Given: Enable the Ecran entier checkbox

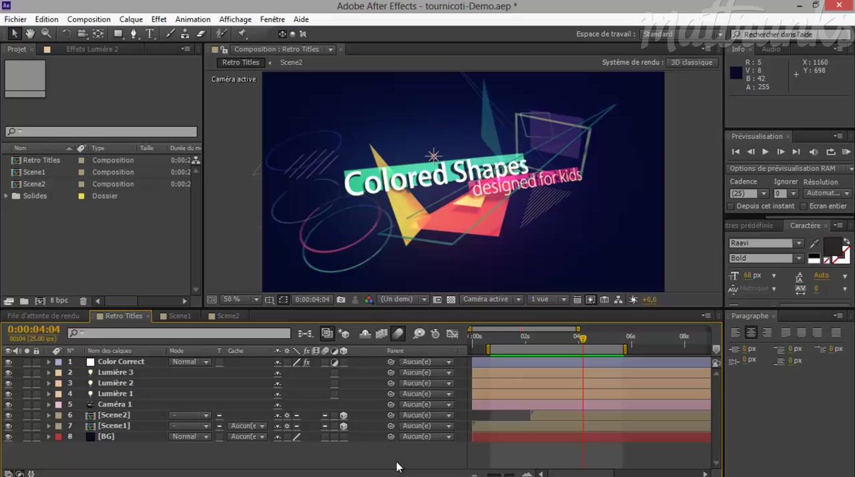Looking at the screenshot, I should 803,206.
